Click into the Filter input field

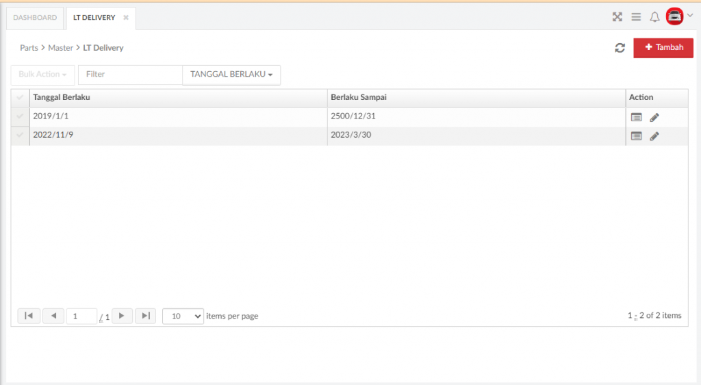(x=130, y=75)
